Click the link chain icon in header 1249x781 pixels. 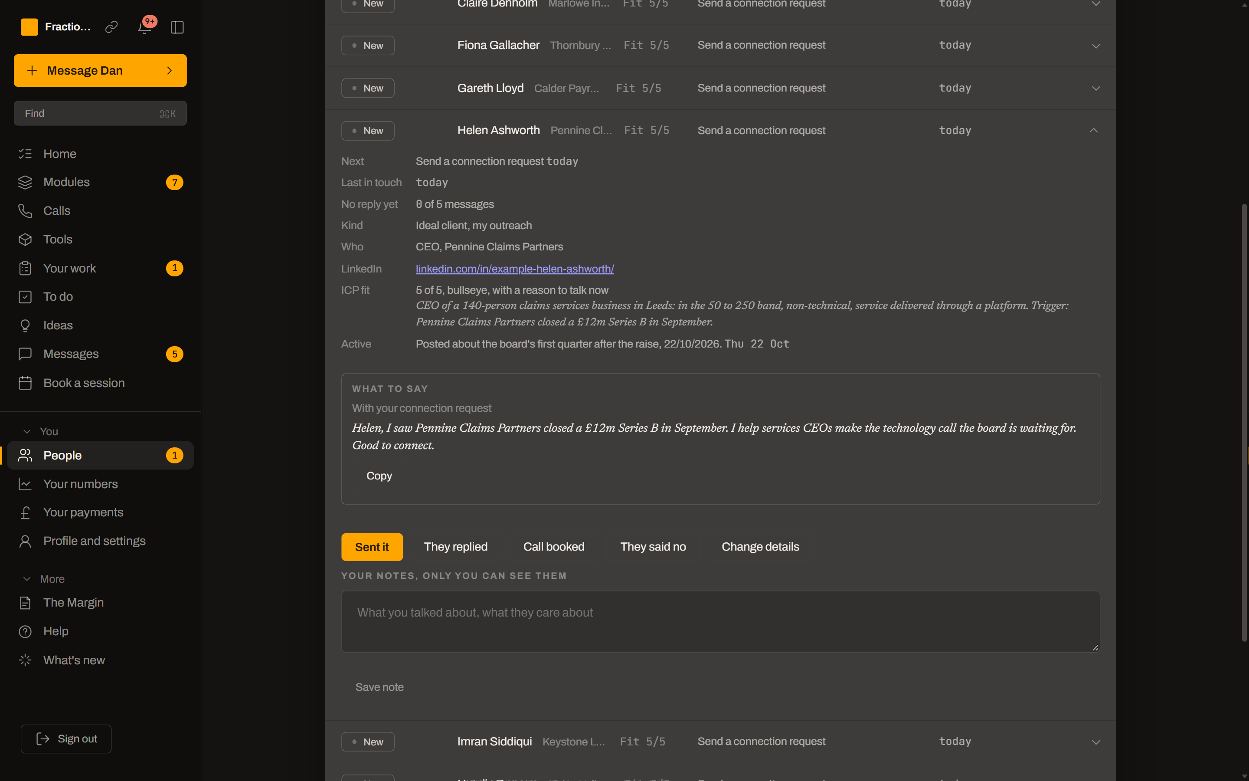(x=111, y=27)
